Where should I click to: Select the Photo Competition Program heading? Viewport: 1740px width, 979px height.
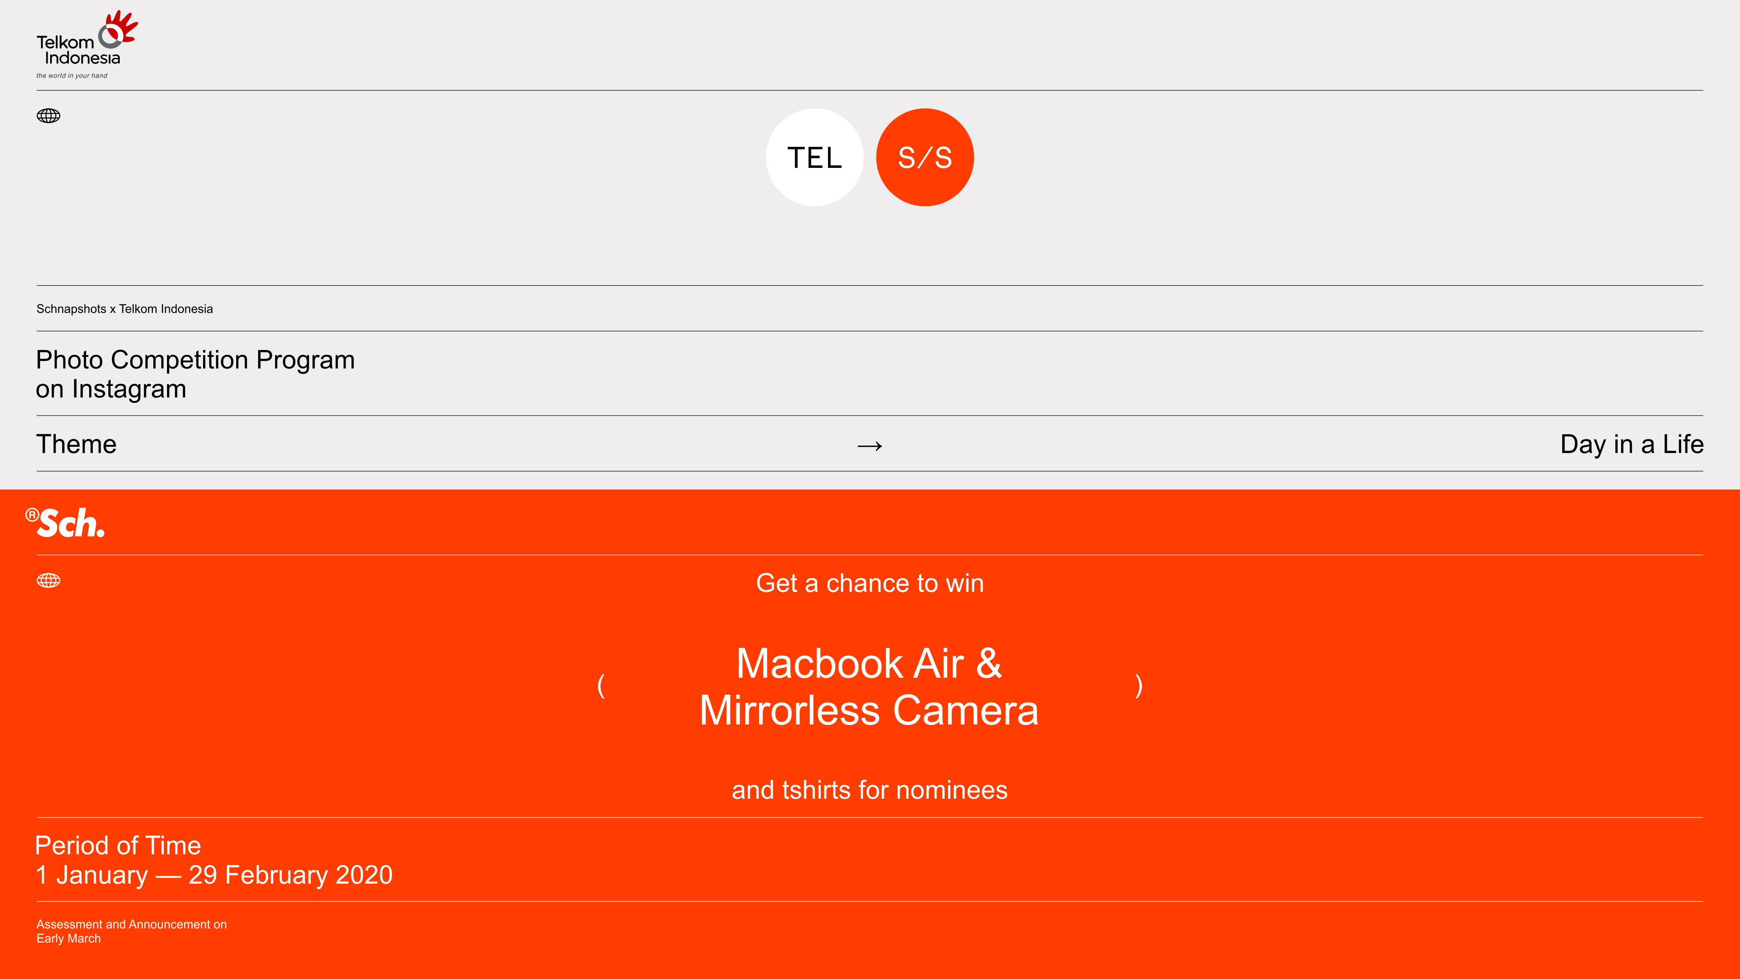[195, 374]
